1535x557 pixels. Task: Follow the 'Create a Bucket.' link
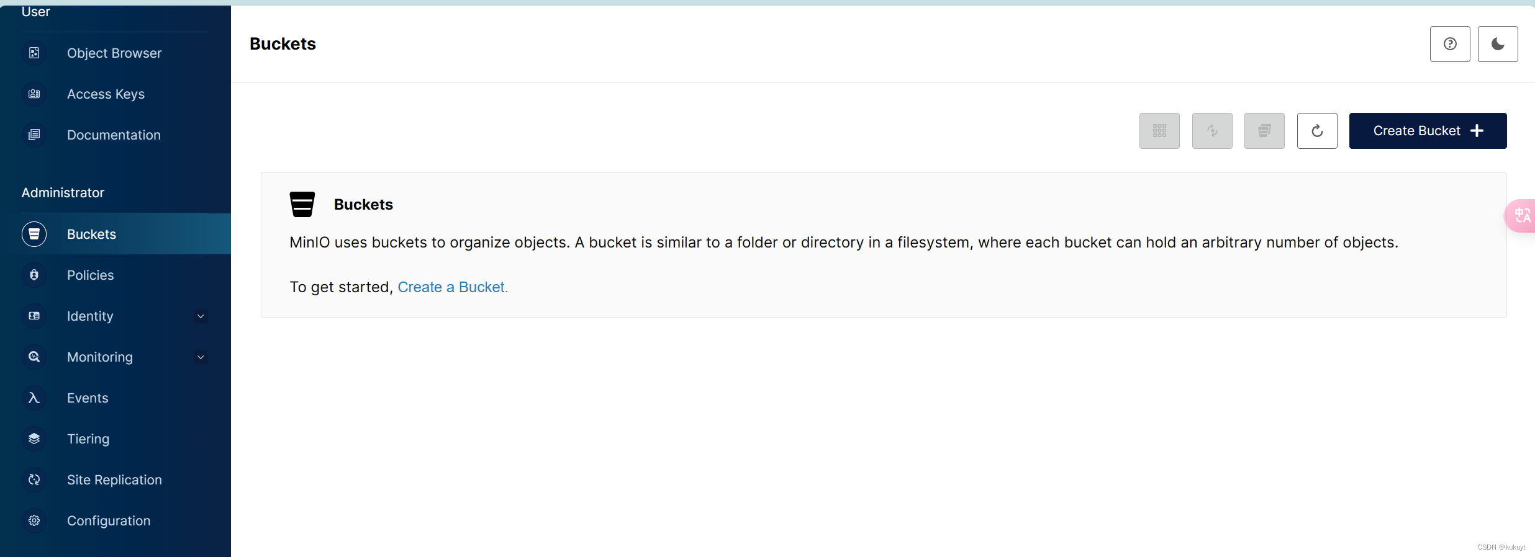[x=453, y=287]
